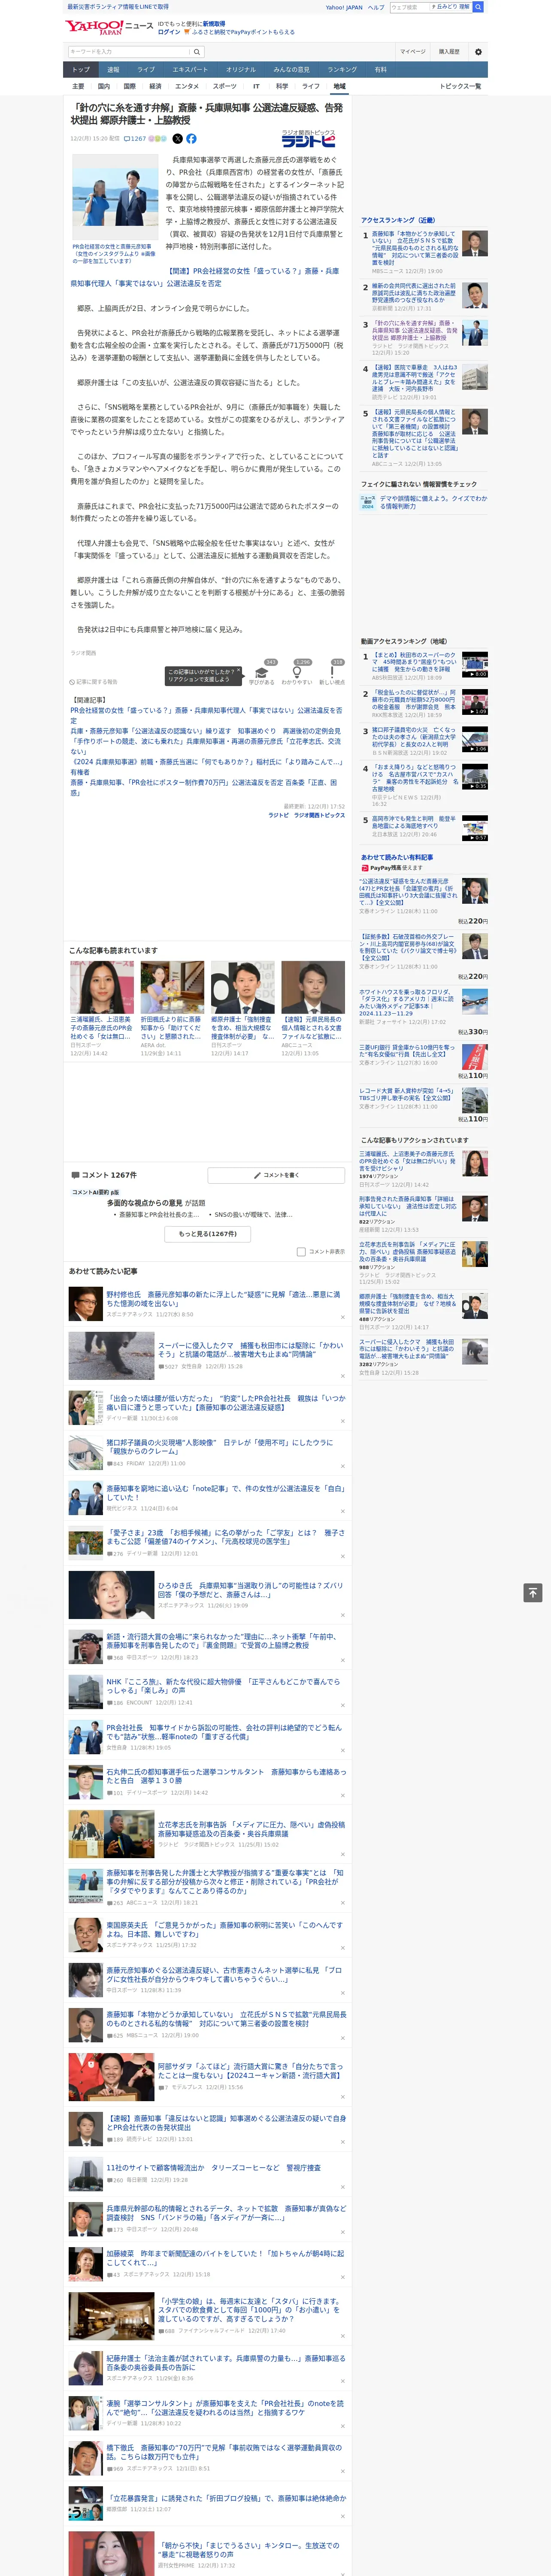Open マイページ link
551x2576 pixels.
tap(413, 51)
